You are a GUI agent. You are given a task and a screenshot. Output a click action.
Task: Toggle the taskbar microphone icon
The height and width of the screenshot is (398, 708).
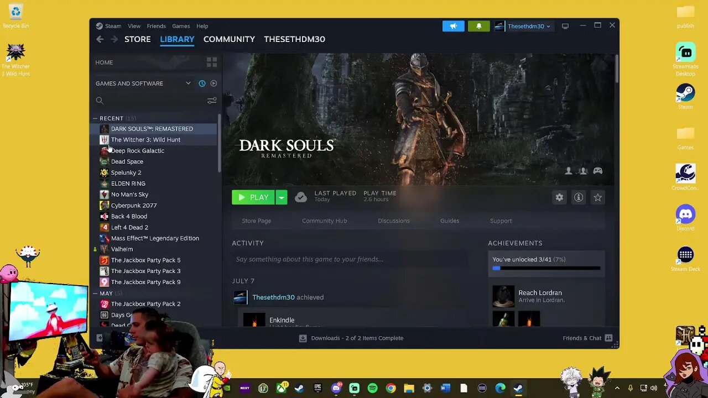point(630,388)
